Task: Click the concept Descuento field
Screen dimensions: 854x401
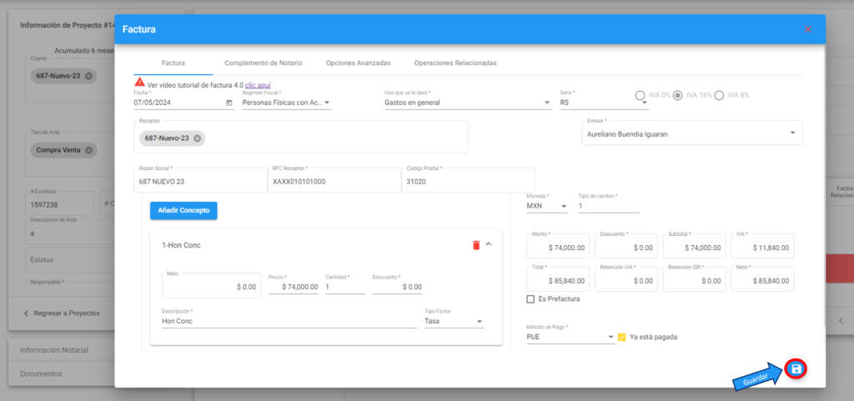Action: pos(397,287)
